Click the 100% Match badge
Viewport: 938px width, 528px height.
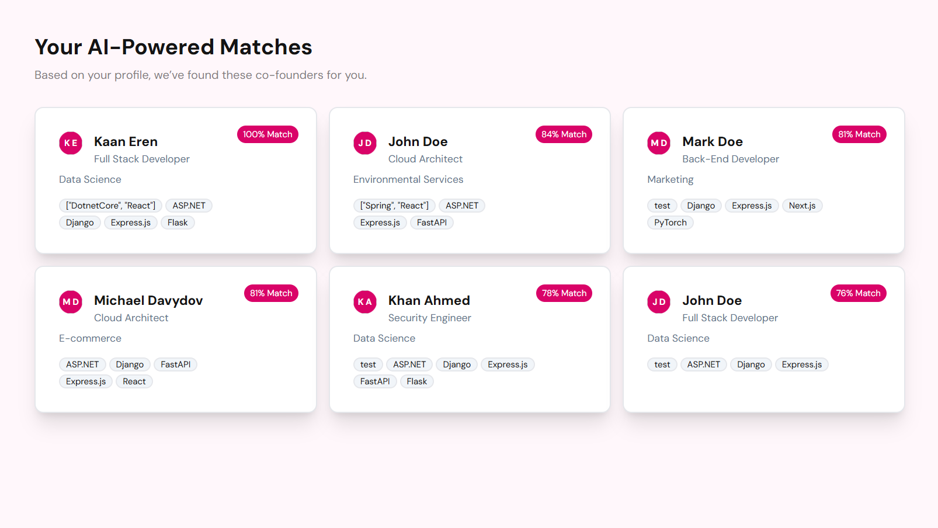267,134
